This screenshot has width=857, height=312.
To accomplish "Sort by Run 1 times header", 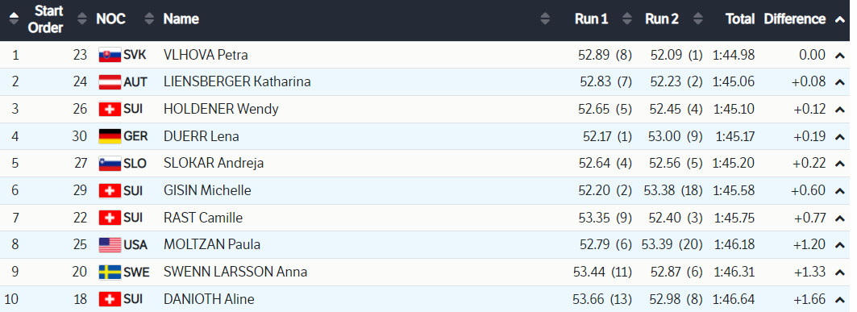I will click(x=592, y=19).
